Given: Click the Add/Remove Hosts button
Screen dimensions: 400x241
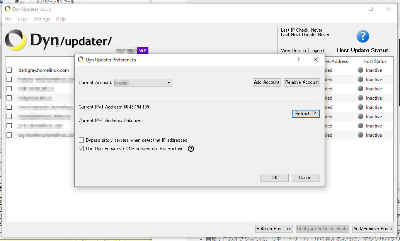Looking at the screenshot, I should 373,229.
